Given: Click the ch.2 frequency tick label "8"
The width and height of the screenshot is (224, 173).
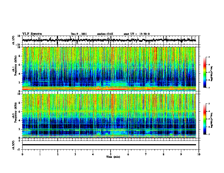Looking at the screenshot, I should [x=20, y=103].
